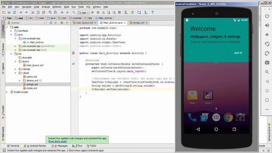Click the Cut scissors icon
The height and width of the screenshot is (153, 272).
pyautogui.click(x=33, y=12)
